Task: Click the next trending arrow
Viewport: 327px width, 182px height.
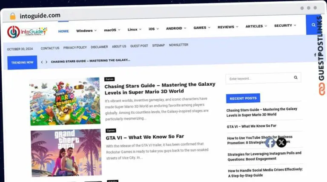Action: [46, 62]
